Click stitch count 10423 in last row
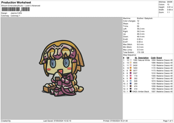The image size is (174, 123). 135,91
